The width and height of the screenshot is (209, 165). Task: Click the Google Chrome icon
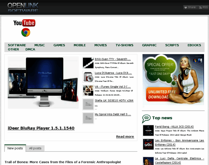click(26, 32)
